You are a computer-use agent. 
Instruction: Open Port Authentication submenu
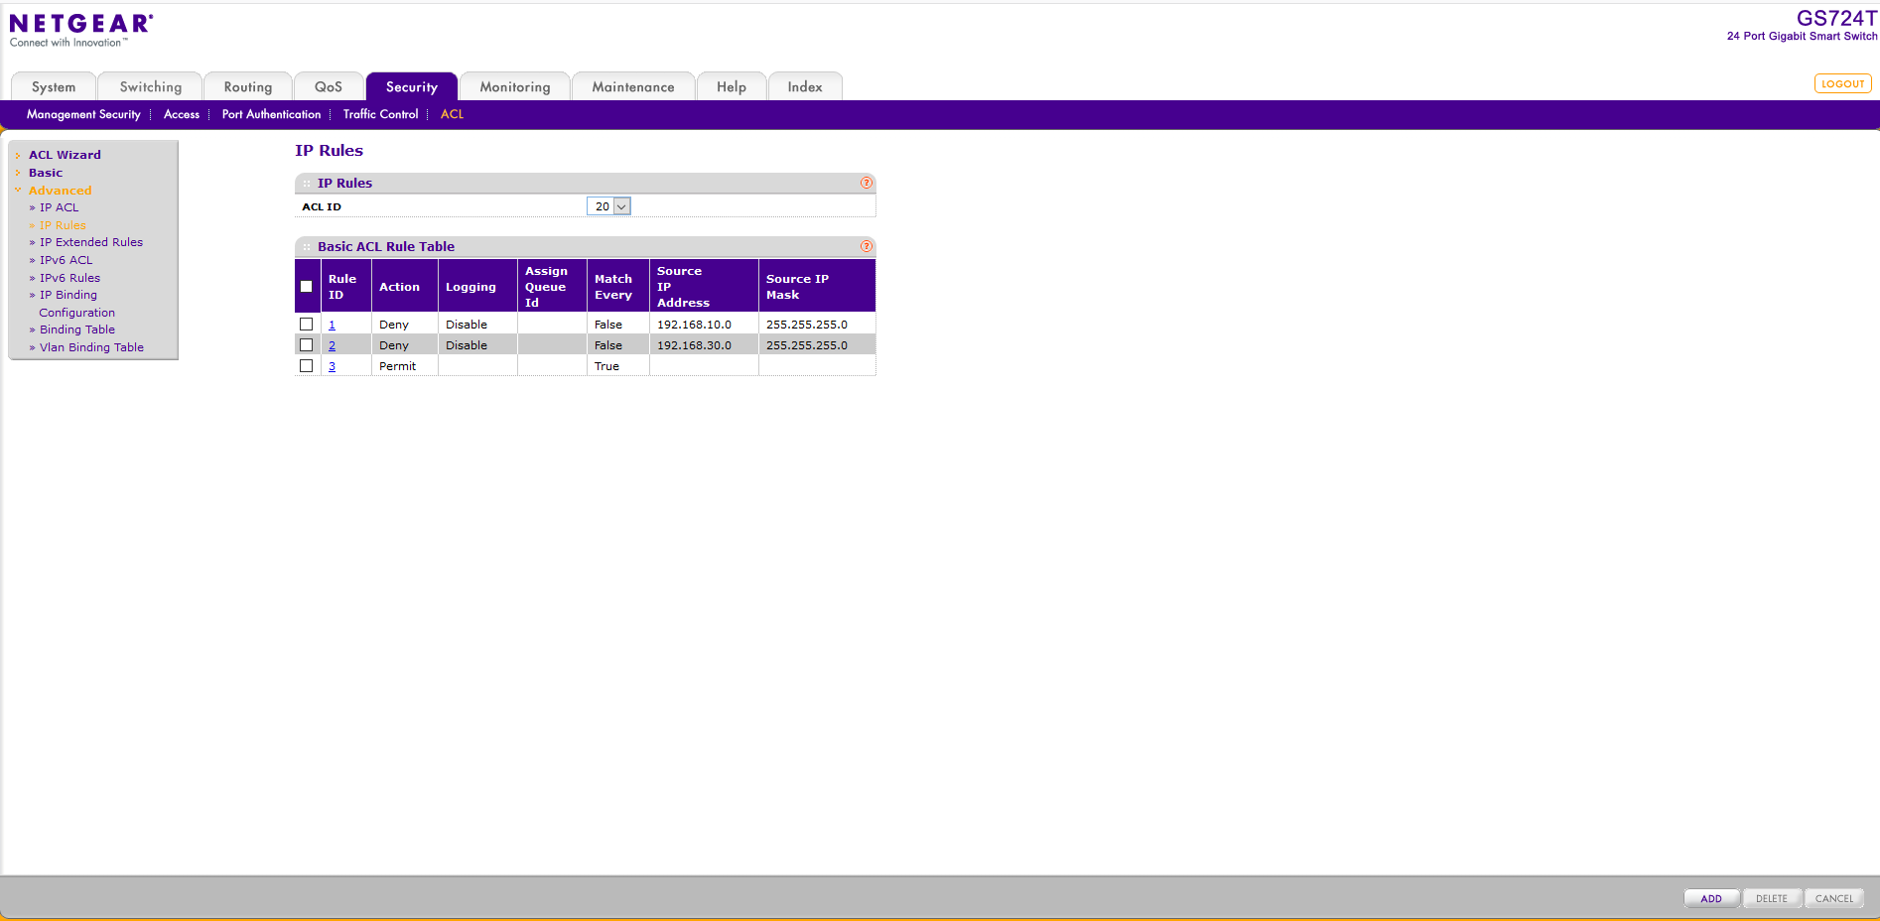(x=272, y=114)
